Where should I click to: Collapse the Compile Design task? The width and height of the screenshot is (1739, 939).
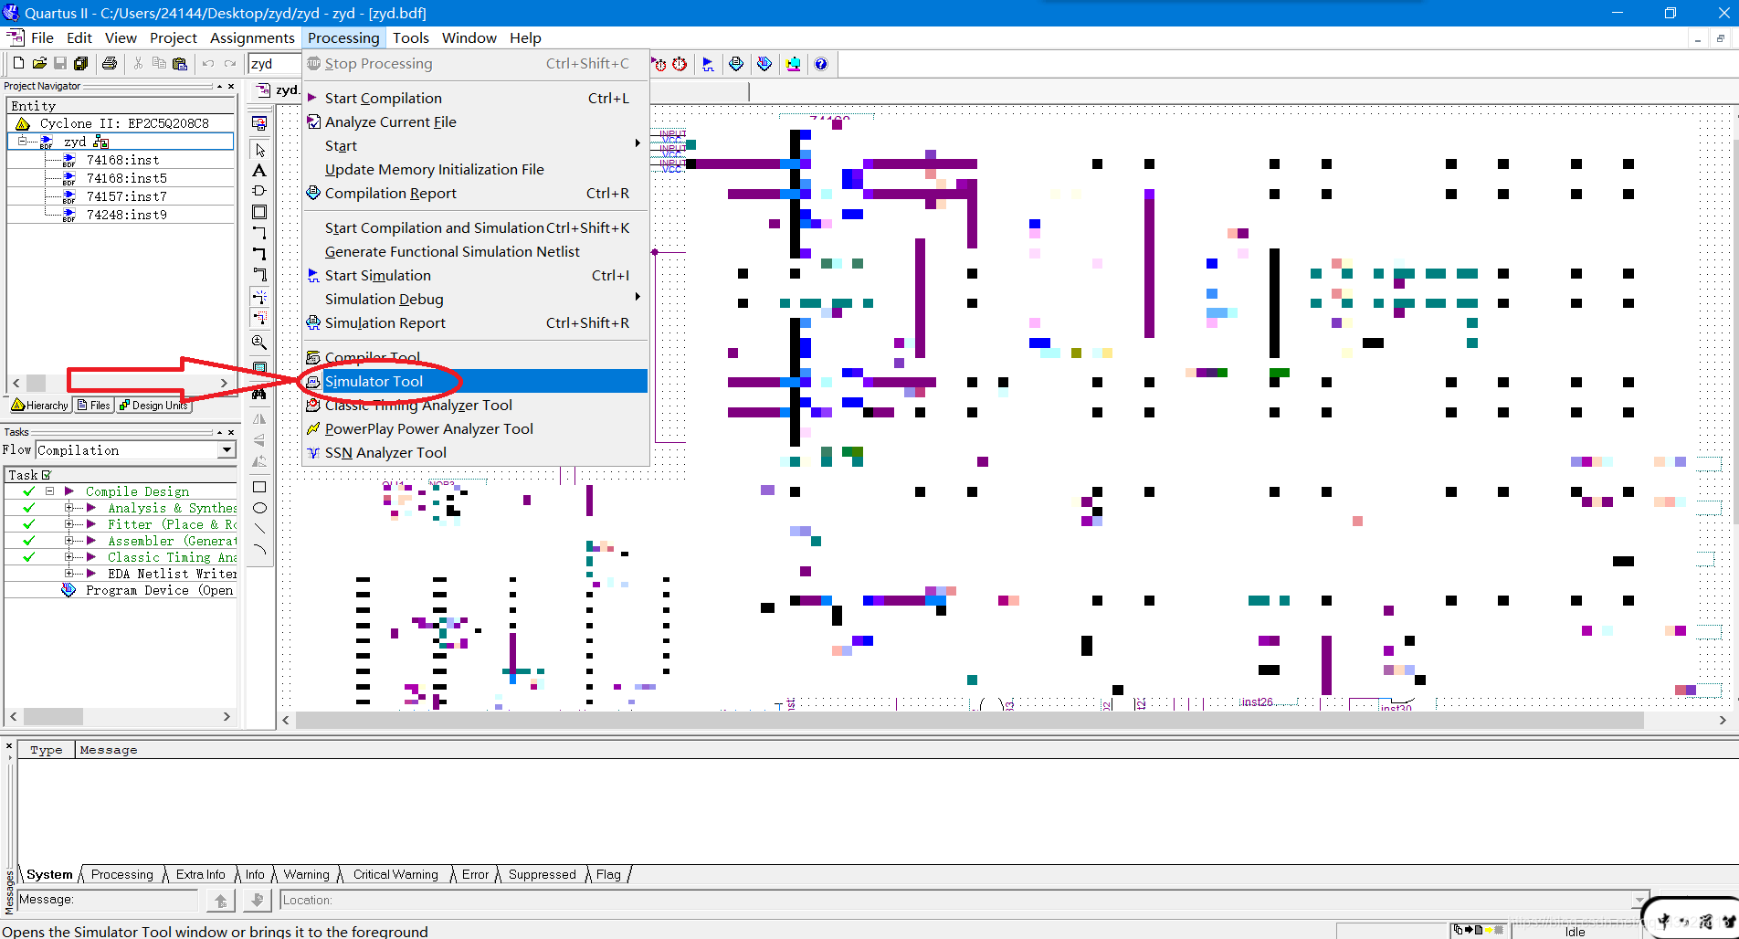point(50,491)
